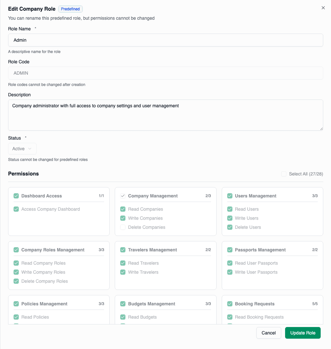331x349 pixels.
Task: Toggle the Write Companies checkbox
Action: [x=123, y=218]
